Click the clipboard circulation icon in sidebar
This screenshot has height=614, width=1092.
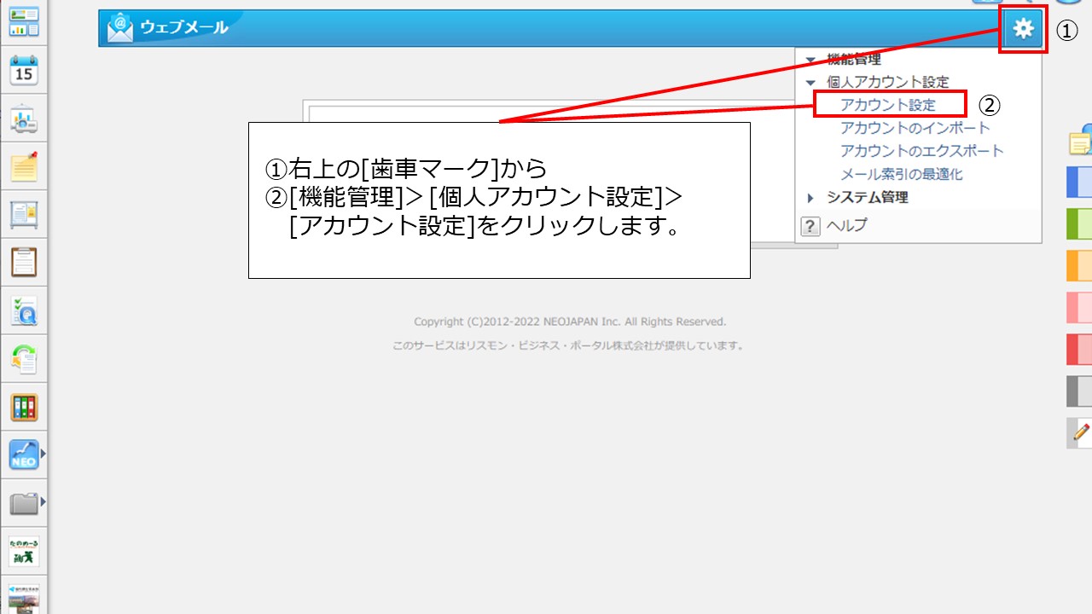click(23, 263)
